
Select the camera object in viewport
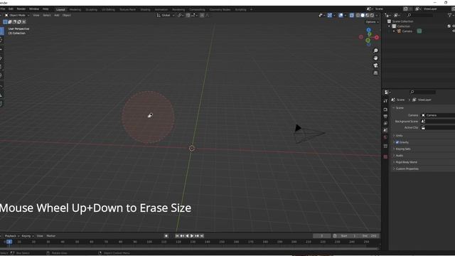(x=308, y=134)
